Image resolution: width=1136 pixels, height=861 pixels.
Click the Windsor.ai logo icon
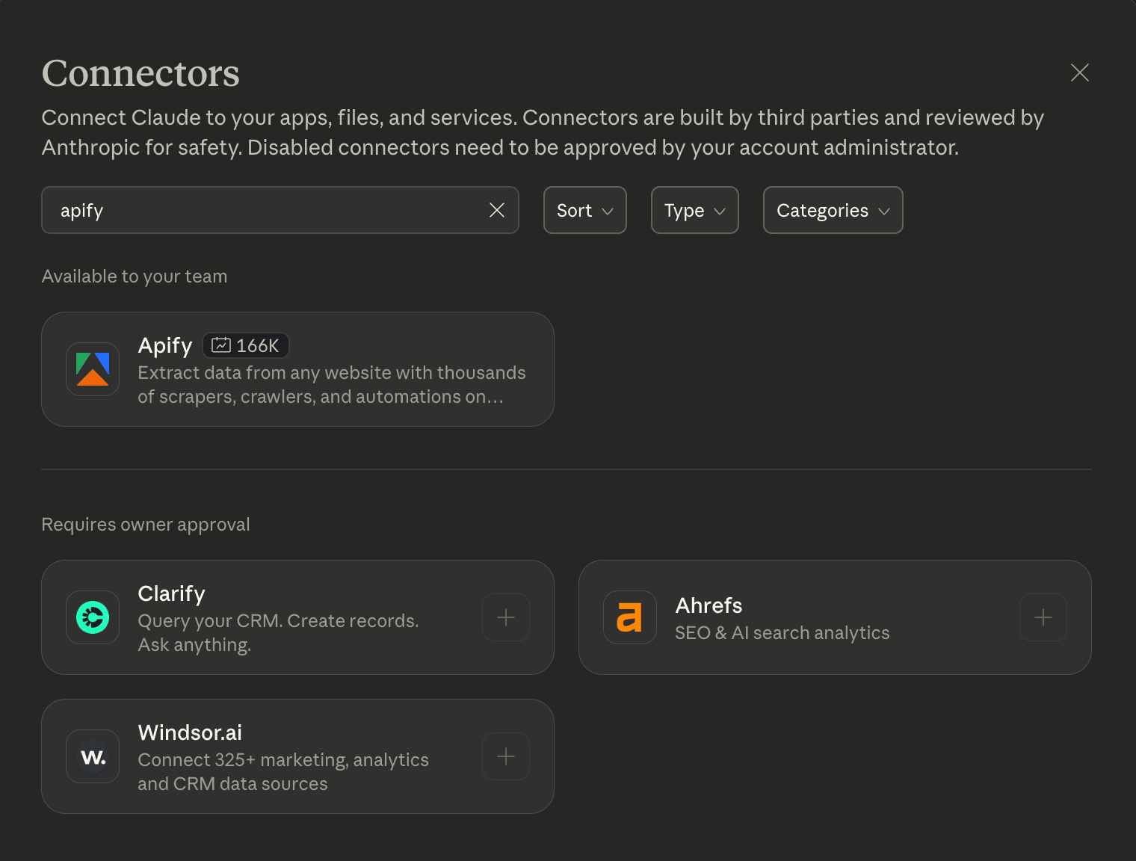tap(92, 756)
